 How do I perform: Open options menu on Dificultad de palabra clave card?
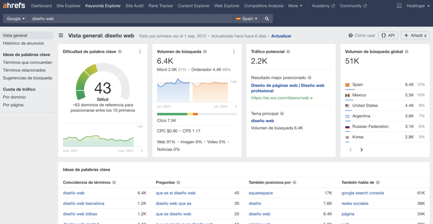tap(140, 52)
